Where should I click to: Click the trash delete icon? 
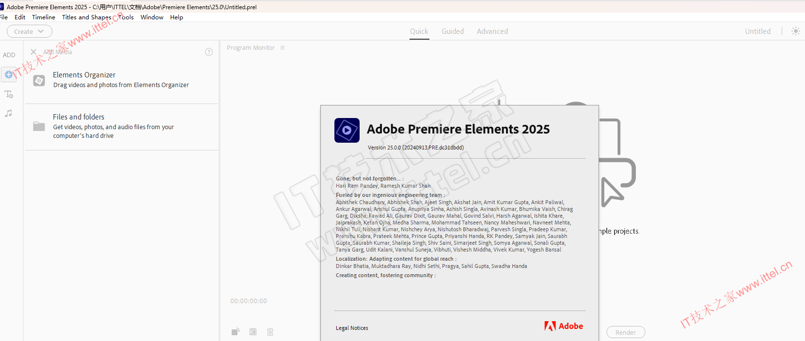point(270,332)
